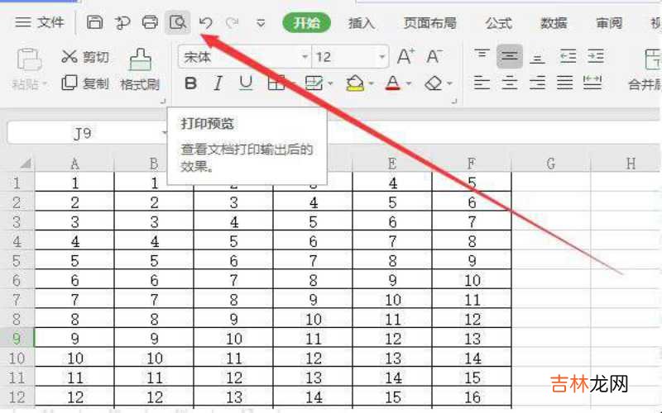Screen dimensions: 662x413
Task: Select row 9 header
Action: (x=17, y=339)
